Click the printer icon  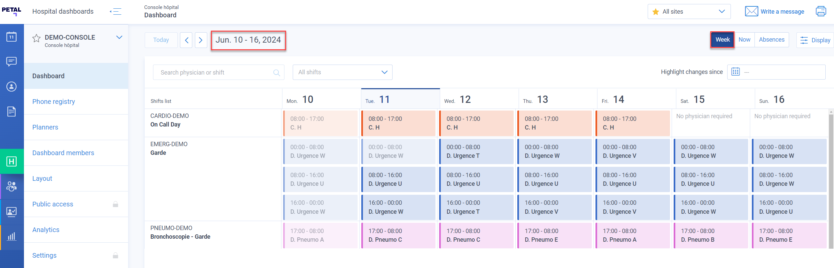click(x=821, y=11)
